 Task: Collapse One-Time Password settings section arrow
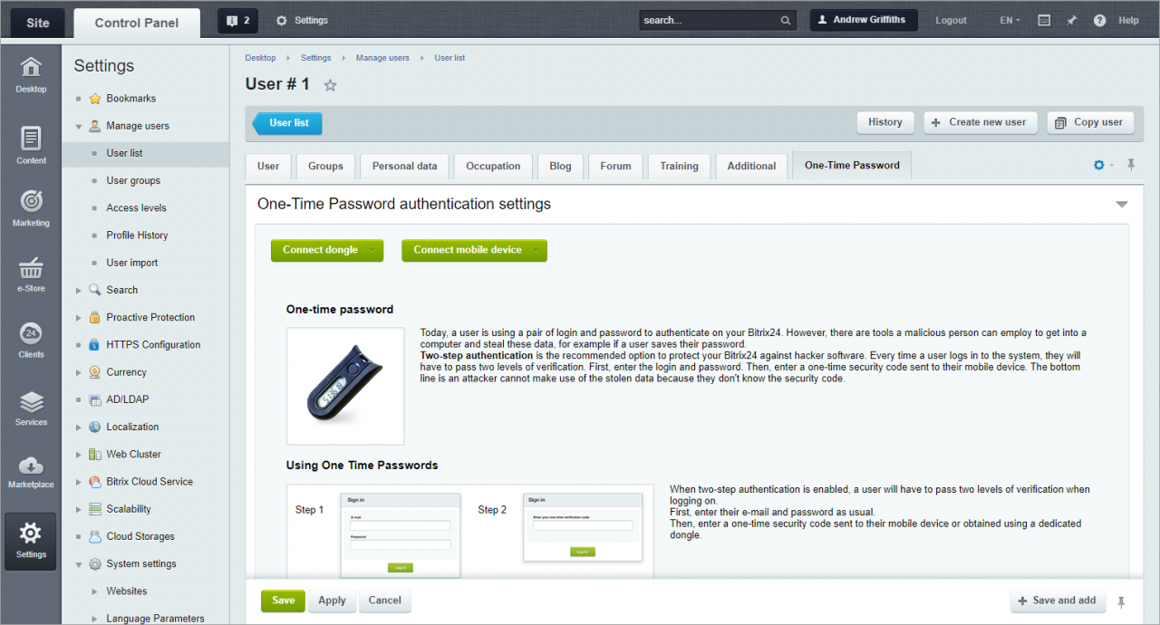(x=1122, y=205)
